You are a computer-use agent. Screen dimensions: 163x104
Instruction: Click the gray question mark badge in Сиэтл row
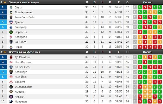pos(135,7)
